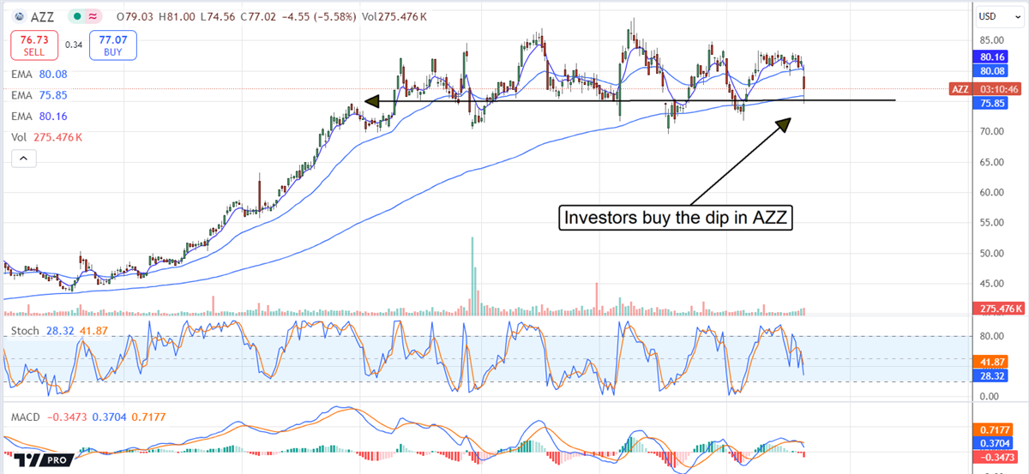Click the AZZ ticker symbol name
This screenshot has width=1029, height=474.
pyautogui.click(x=43, y=16)
